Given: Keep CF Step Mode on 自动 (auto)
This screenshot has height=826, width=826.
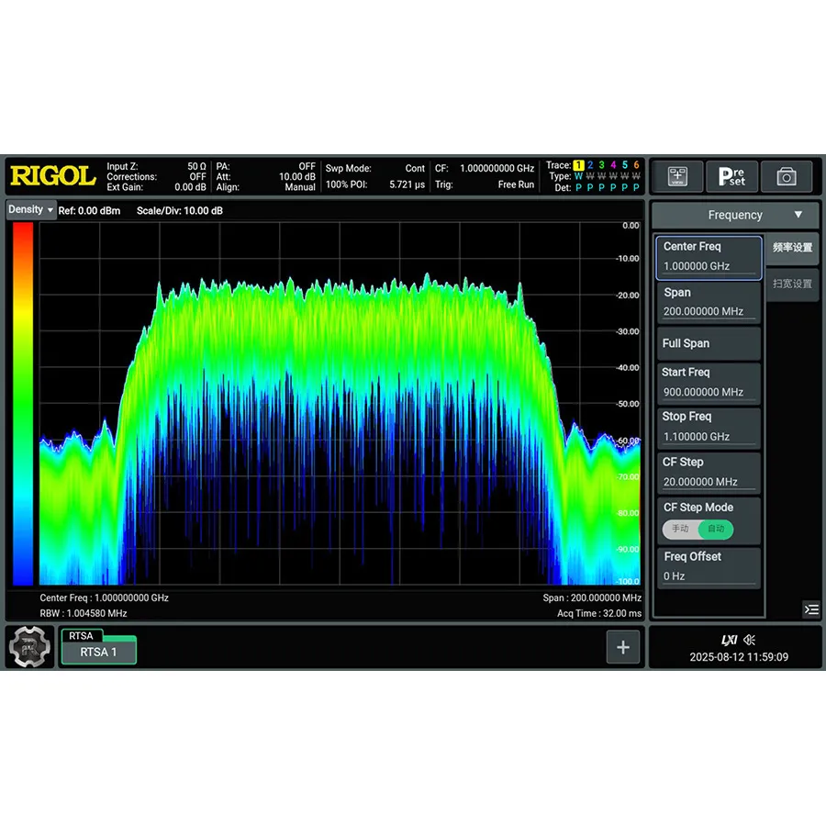Looking at the screenshot, I should [x=716, y=529].
